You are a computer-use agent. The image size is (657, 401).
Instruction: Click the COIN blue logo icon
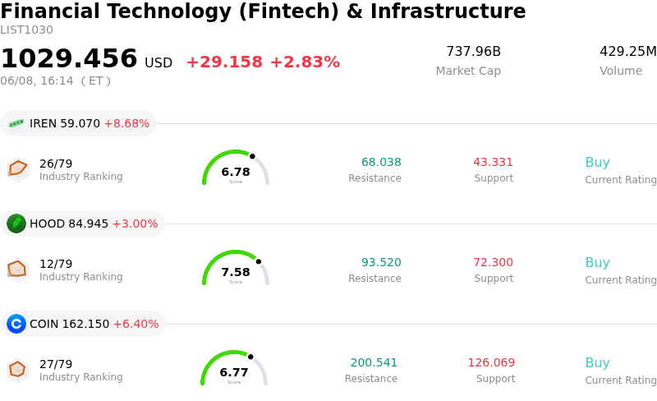pos(16,324)
